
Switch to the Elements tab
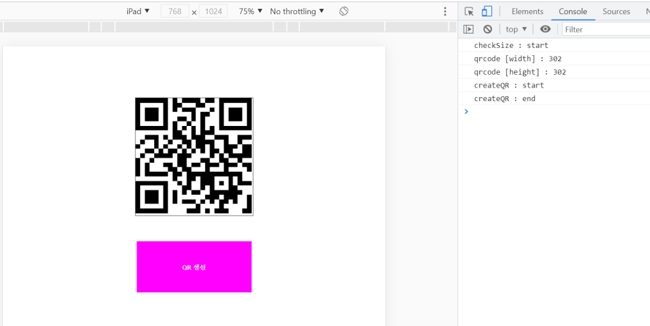point(528,11)
